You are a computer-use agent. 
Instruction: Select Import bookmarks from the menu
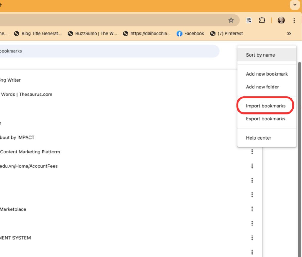click(265, 106)
